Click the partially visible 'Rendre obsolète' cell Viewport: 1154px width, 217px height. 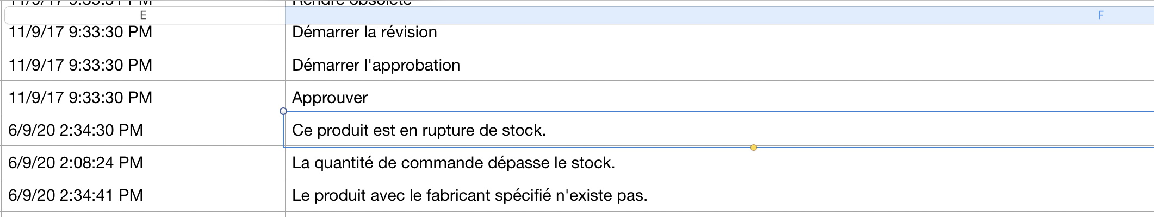(719, 3)
